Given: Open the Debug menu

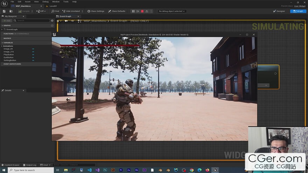Looking at the screenshot, I should click(45, 1).
